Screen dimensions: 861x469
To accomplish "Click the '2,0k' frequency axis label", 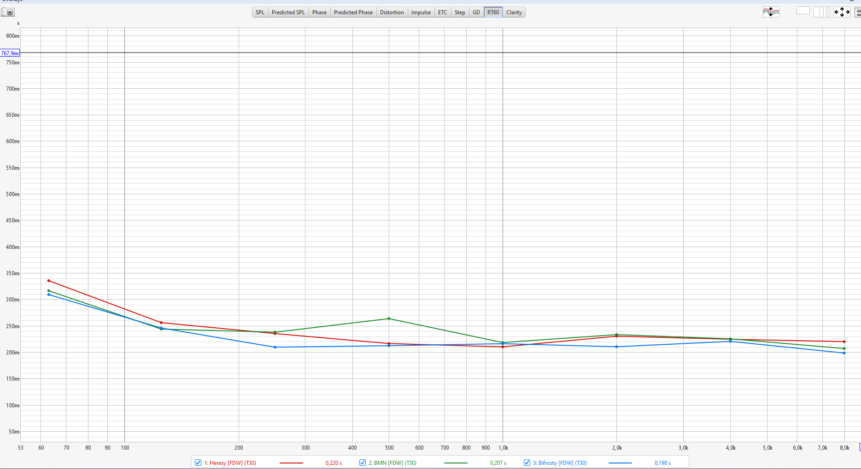I will click(617, 448).
